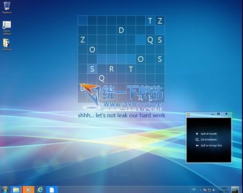Image resolution: width=243 pixels, height=193 pixels.
Task: Open the NO keyboard language selector
Action: (194, 189)
